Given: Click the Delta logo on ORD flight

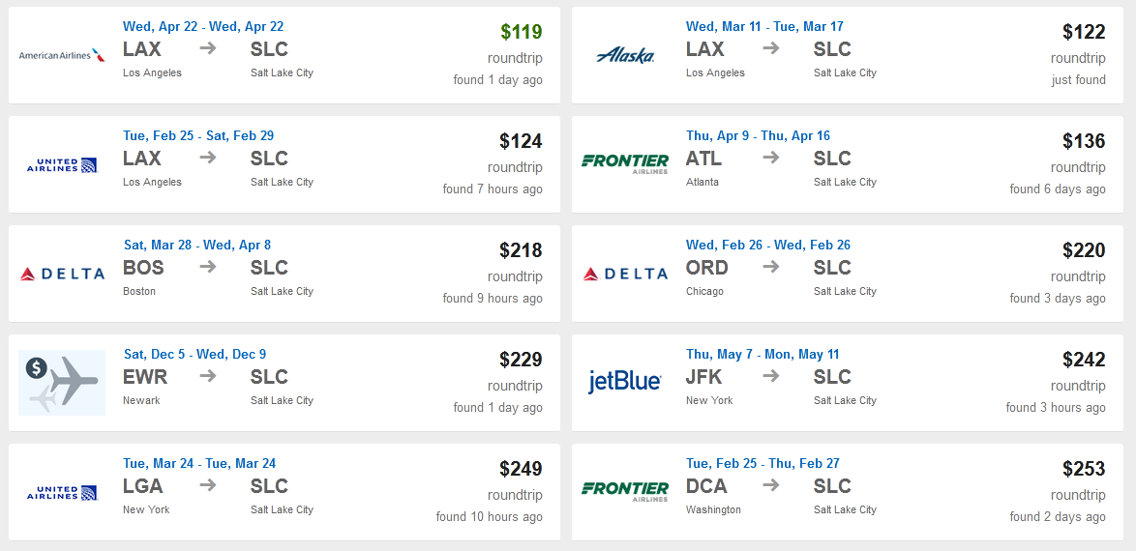Looking at the screenshot, I should 624,274.
